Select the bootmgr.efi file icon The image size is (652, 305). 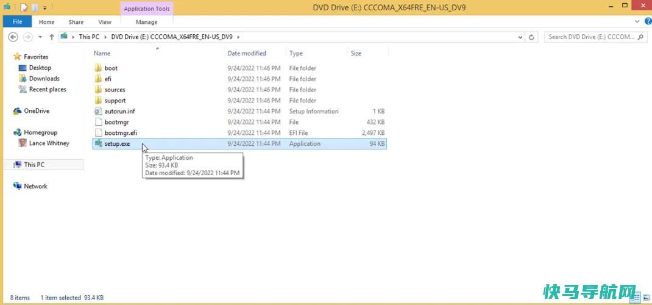tap(98, 133)
